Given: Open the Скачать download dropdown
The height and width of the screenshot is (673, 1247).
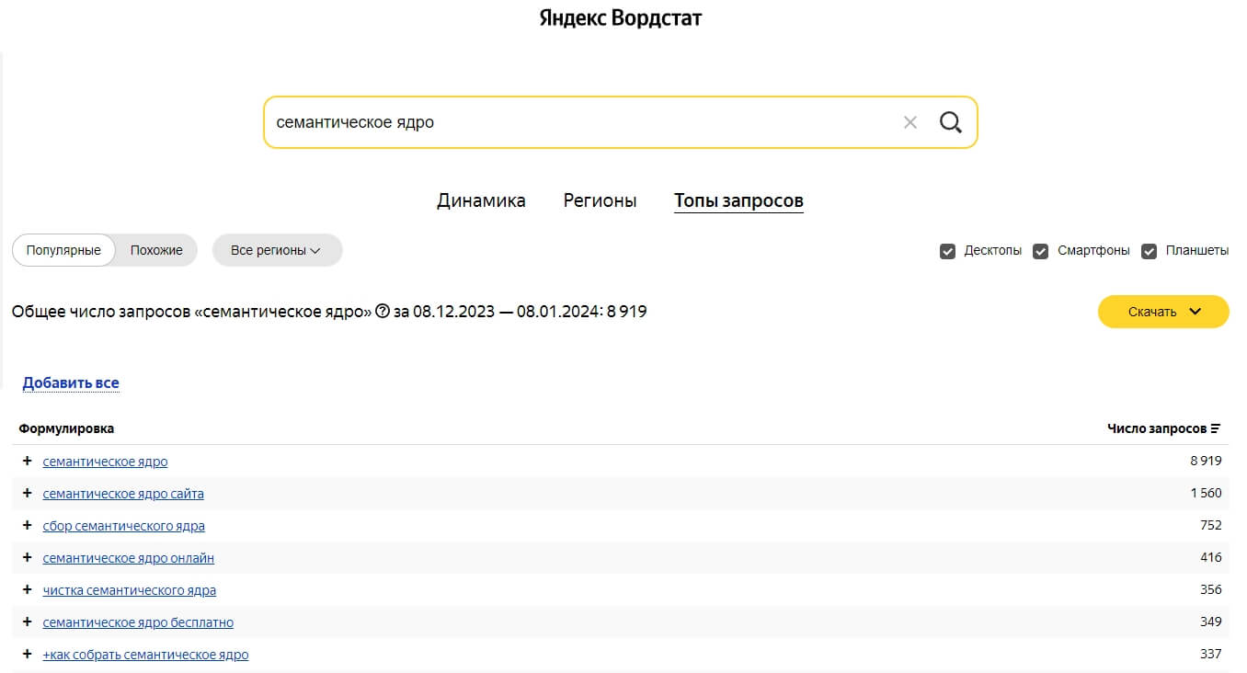Looking at the screenshot, I should pos(1163,312).
